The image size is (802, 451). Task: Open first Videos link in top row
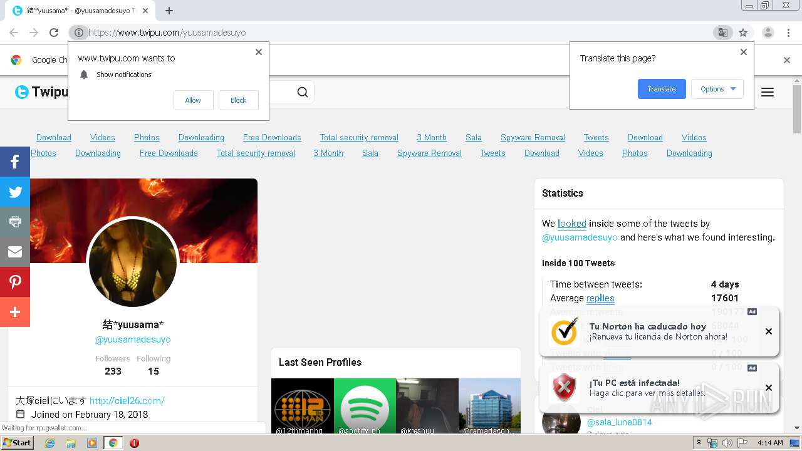pos(102,138)
